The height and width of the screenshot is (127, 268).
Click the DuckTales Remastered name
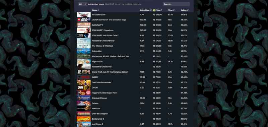[102, 82]
